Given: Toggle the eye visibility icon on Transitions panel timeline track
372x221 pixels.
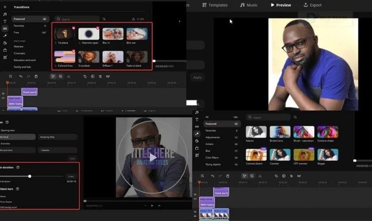Looking at the screenshot, I should pos(3,94).
